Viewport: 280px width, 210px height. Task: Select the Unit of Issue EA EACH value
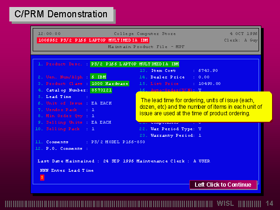pos(101,103)
